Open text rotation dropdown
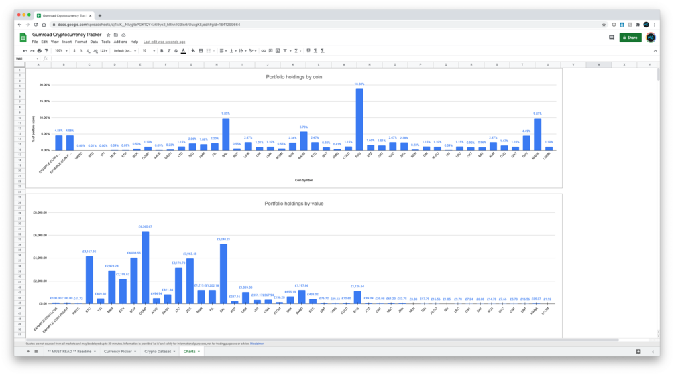The width and height of the screenshot is (674, 375). [253, 51]
